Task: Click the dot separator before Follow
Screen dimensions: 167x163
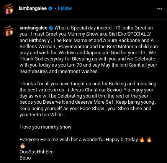Action: tap(55, 8)
